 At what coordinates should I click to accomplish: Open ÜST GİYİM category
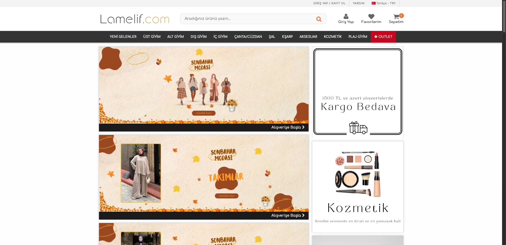click(x=152, y=37)
